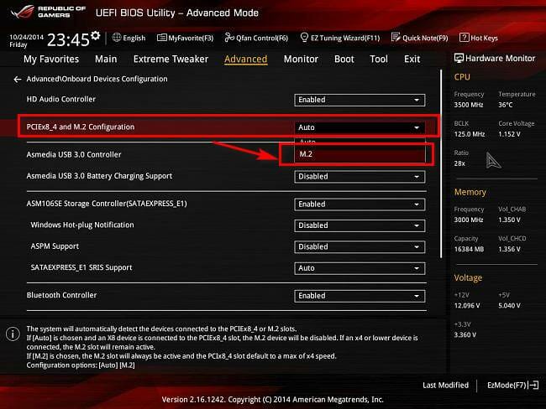Screen dimensions: 546x409
Task: Select SATAEXPRESS_E1 SRIS Support label
Action: pyautogui.click(x=81, y=267)
